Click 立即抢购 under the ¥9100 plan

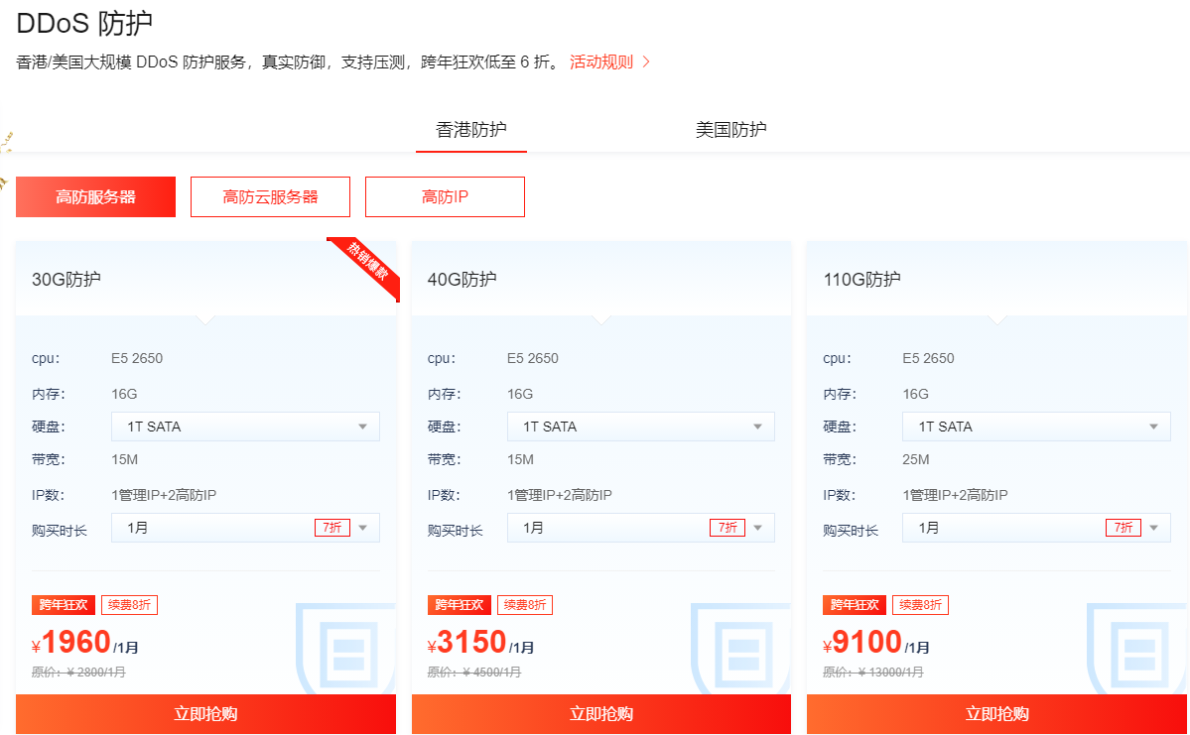(996, 714)
